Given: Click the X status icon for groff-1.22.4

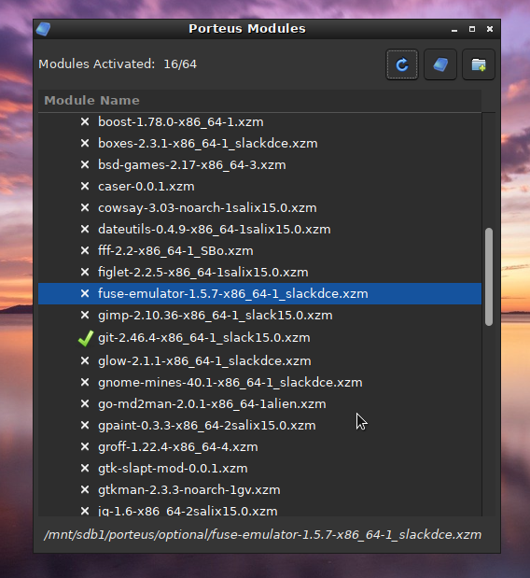Looking at the screenshot, I should [85, 446].
